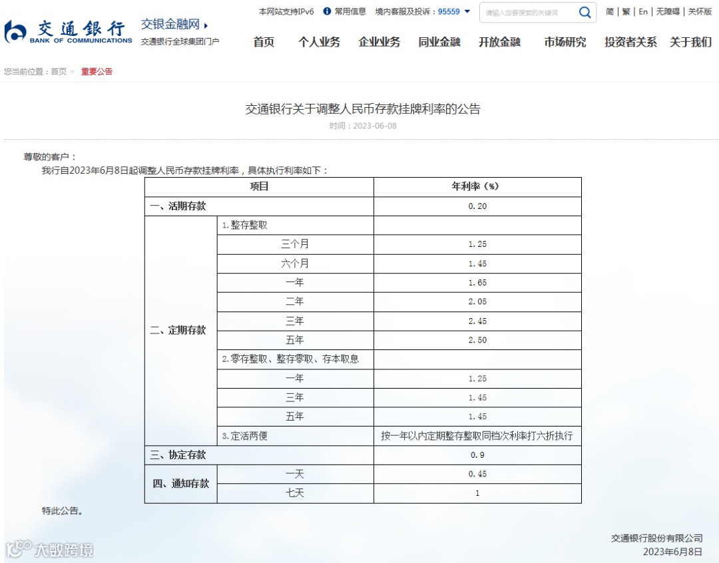Image resolution: width=719 pixels, height=563 pixels.
Task: Click the date 2023-06-08 under title
Action: click(x=375, y=126)
